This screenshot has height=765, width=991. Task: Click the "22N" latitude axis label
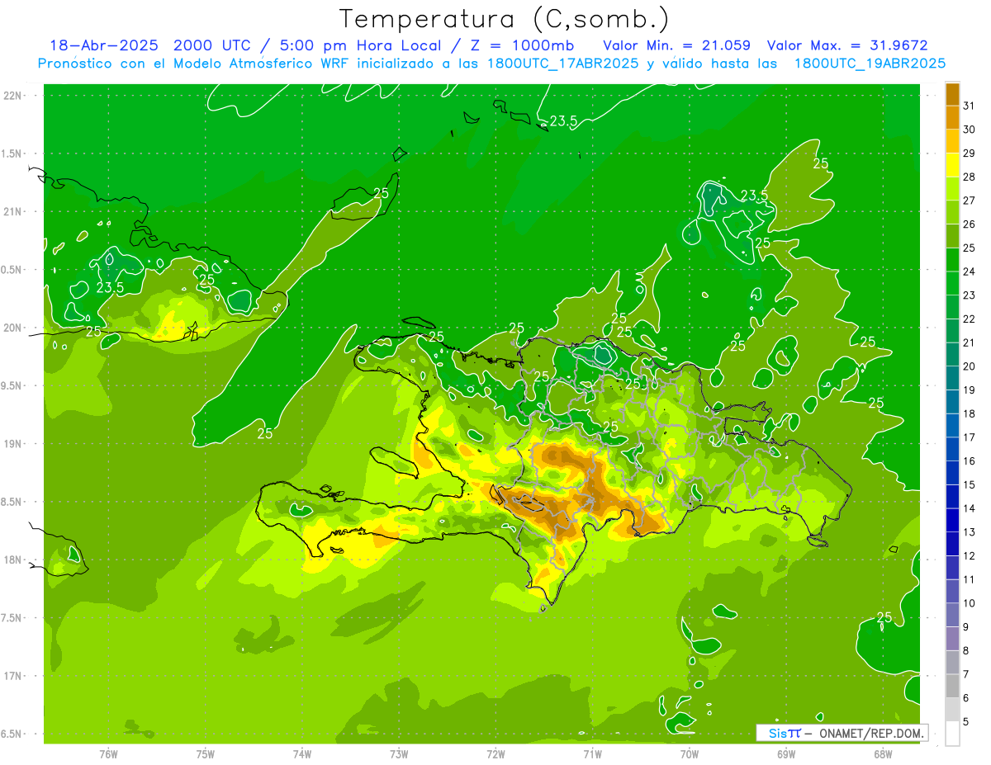point(11,96)
